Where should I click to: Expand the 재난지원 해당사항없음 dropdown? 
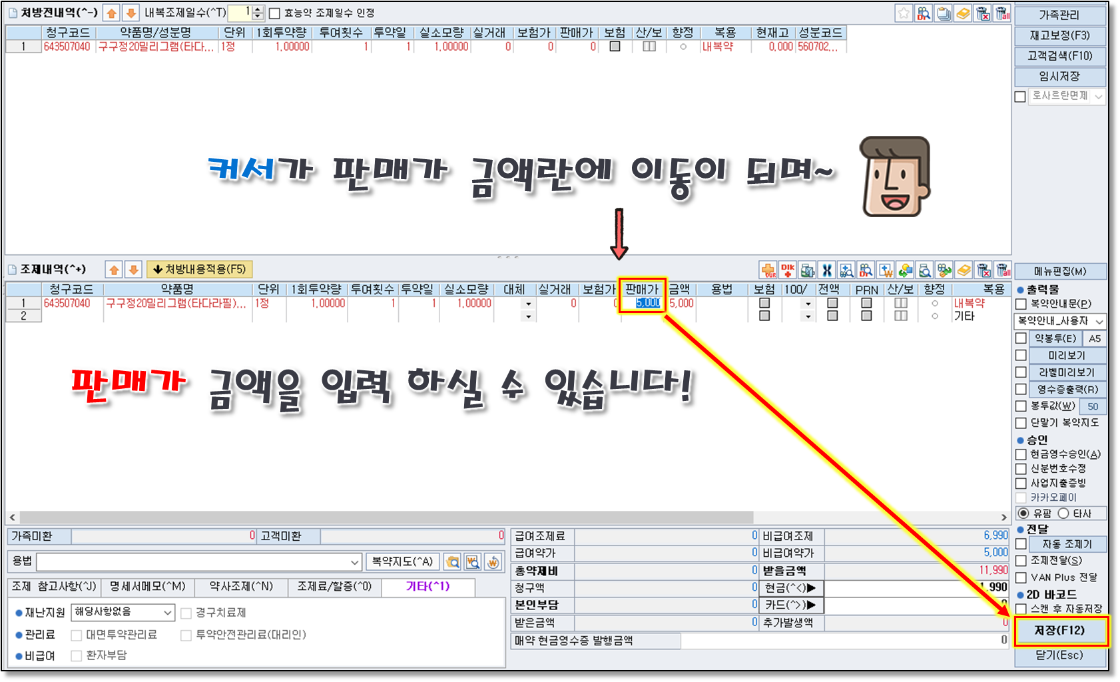click(167, 612)
